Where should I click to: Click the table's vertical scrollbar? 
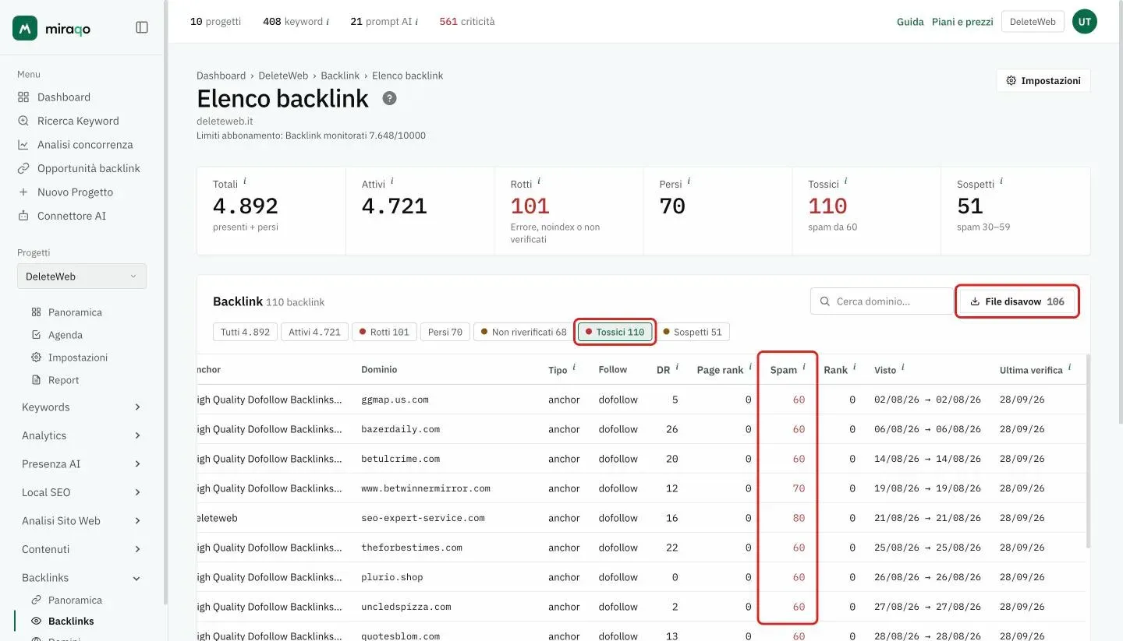(x=1087, y=452)
